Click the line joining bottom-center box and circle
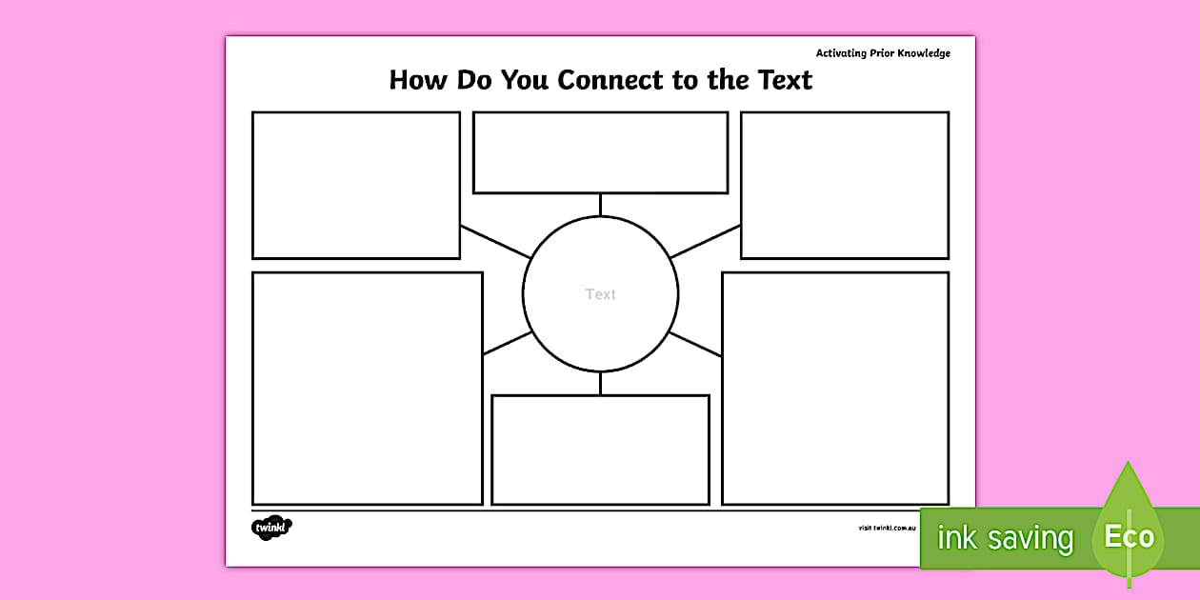Screen dimensions: 1200x600 pos(600,383)
